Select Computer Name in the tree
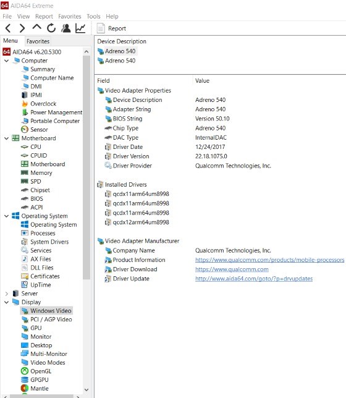 [48, 78]
